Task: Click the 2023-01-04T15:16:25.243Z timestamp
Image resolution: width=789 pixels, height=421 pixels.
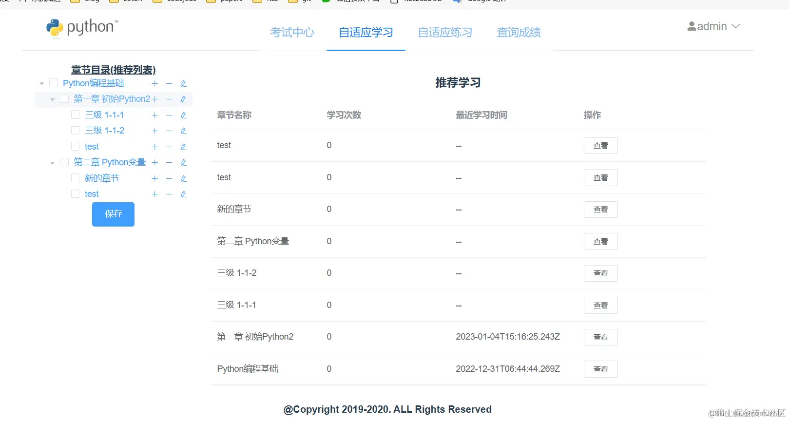Action: coord(508,337)
